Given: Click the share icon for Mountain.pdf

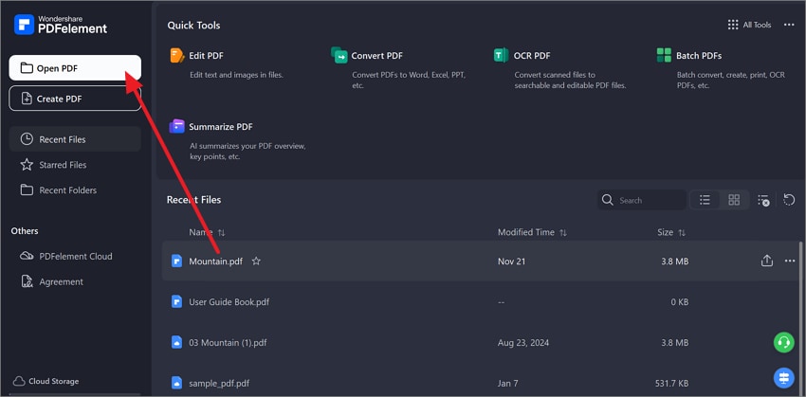Looking at the screenshot, I should tap(767, 262).
